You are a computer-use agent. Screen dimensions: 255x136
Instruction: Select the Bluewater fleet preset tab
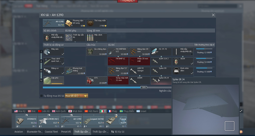[35, 132]
